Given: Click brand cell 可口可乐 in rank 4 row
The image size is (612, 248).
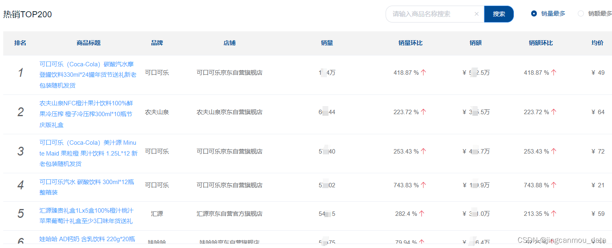Looking at the screenshot, I should 157,185.
